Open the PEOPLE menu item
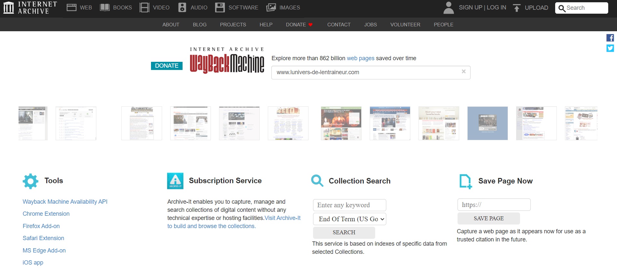Screen dimensions: 617x272 pyautogui.click(x=444, y=25)
